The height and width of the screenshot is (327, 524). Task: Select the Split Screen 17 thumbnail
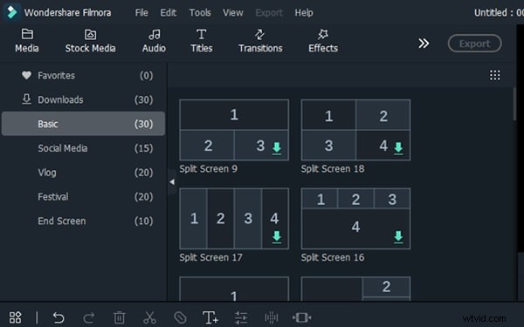[x=234, y=219]
